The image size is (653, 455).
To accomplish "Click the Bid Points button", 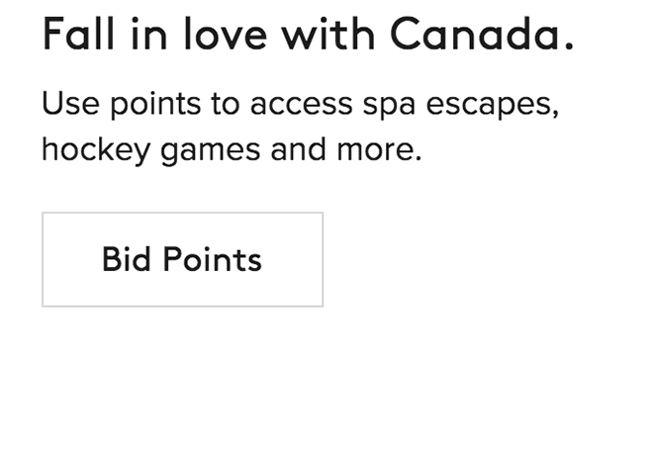I will tap(182, 259).
